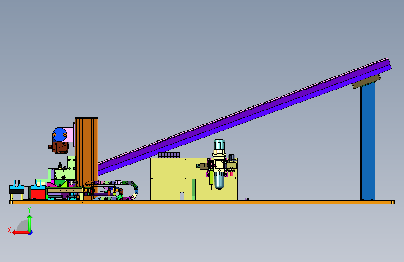404x262 pixels.
Task: Click the red X axis arrow of the triad
Action: pyautogui.click(x=21, y=233)
